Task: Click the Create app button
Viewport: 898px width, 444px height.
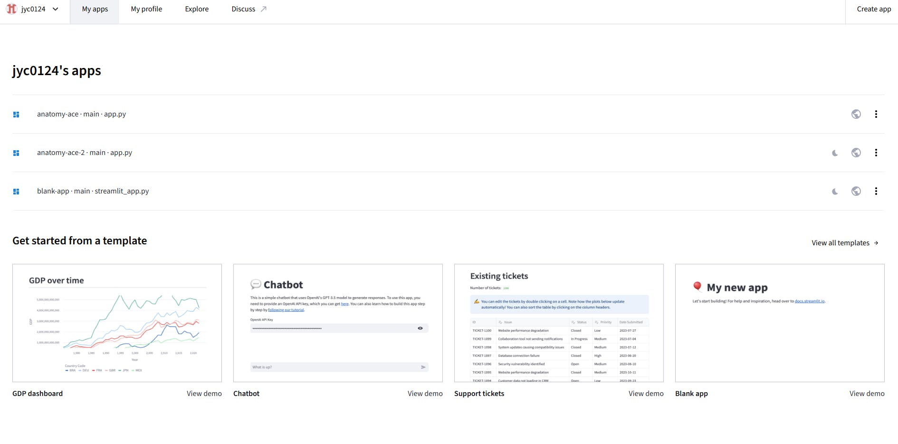Action: click(874, 9)
